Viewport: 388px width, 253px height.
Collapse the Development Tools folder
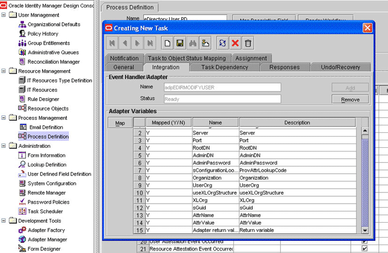click(x=3, y=221)
